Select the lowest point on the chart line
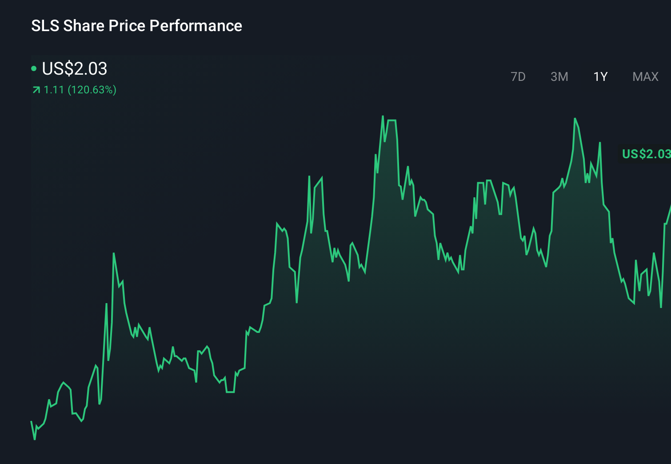Screen dimensions: 671x464 click(x=34, y=440)
